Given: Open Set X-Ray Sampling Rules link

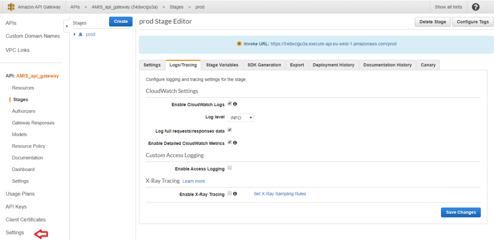Looking at the screenshot, I should pyautogui.click(x=280, y=194).
